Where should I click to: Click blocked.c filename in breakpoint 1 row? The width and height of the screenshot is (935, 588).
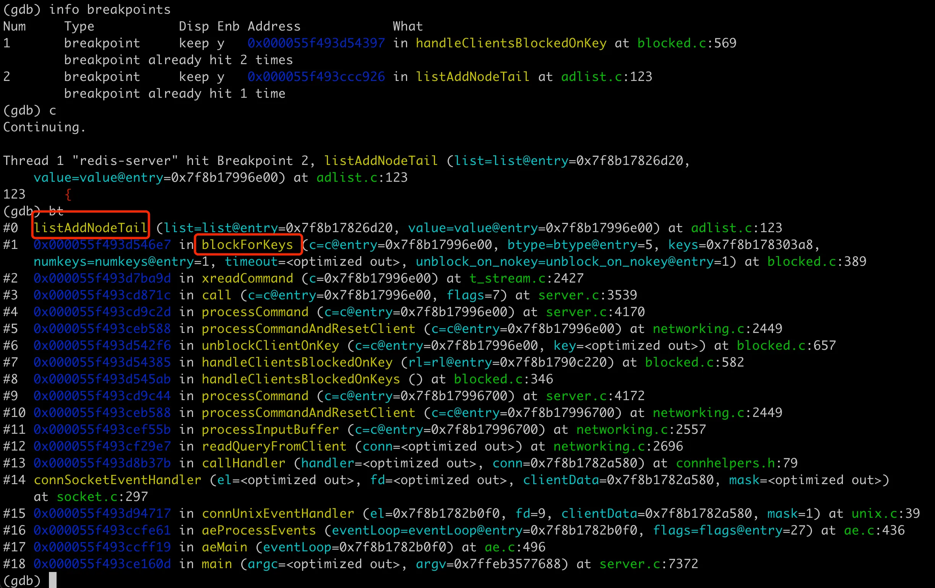pos(671,43)
